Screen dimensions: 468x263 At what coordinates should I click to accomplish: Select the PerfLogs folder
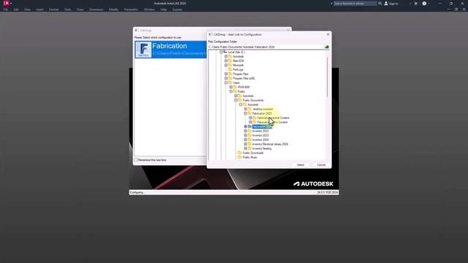point(238,69)
